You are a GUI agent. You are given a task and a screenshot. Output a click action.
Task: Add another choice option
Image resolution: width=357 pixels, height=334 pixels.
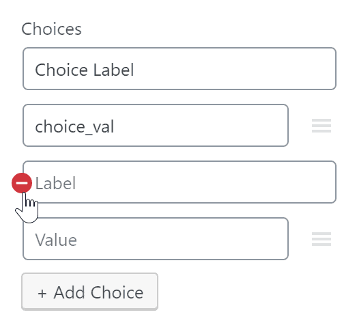click(89, 292)
